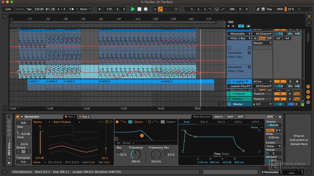Open the Filter 1 Clean circuit dropdown
314x176 pixels.
(x=138, y=122)
